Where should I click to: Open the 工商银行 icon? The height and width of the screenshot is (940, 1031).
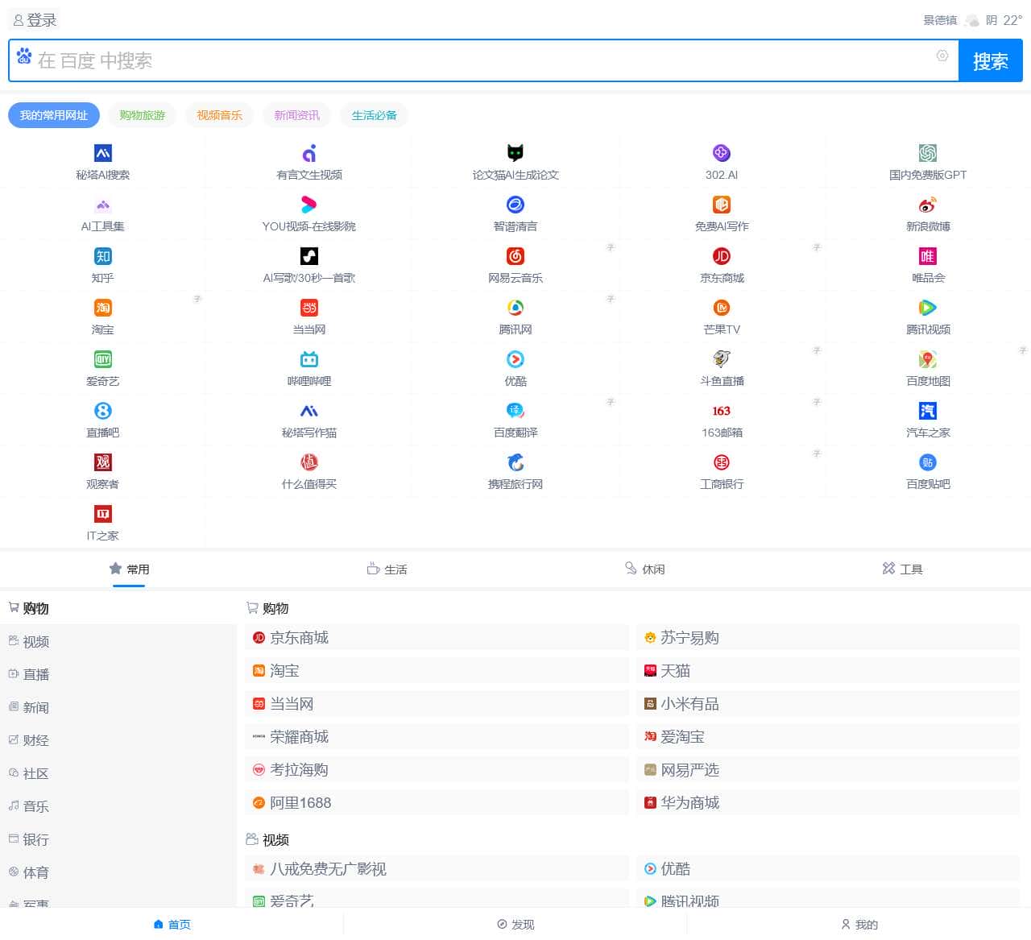click(722, 462)
